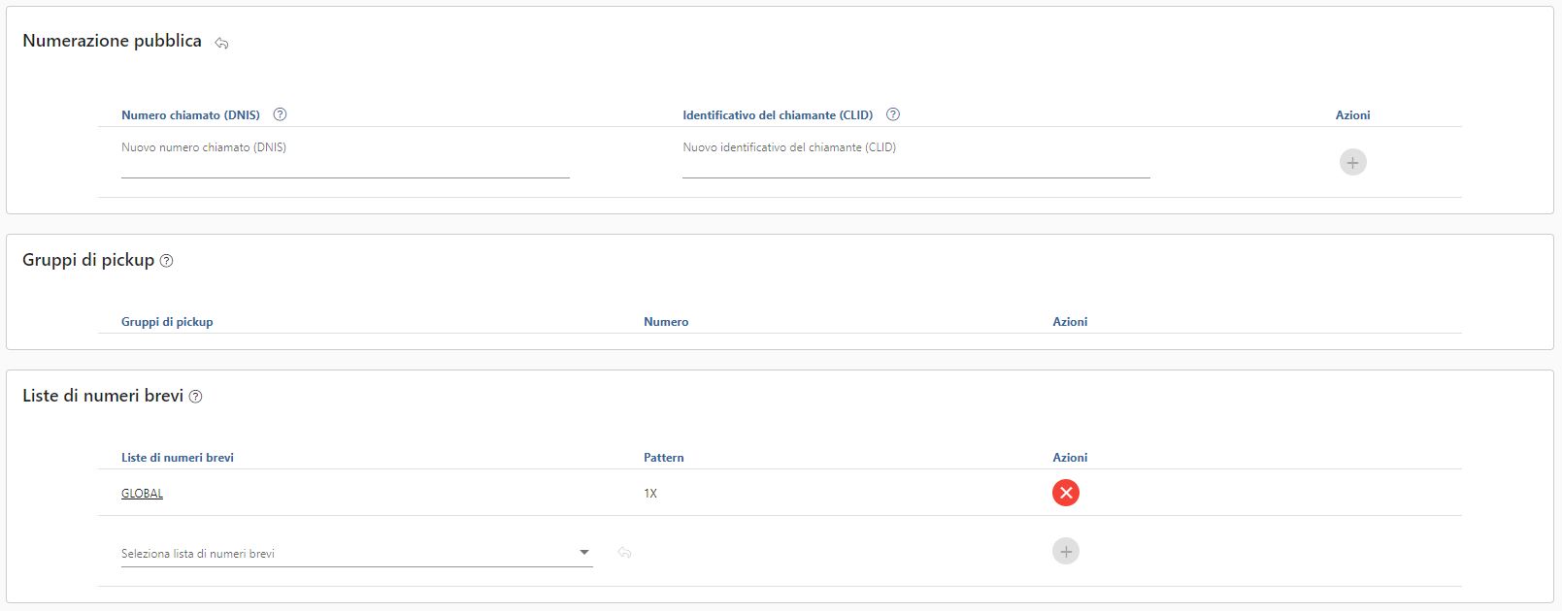Click Azioni header in Numerazione pubblica table
Viewport: 1562px width, 611px height.
point(1352,114)
